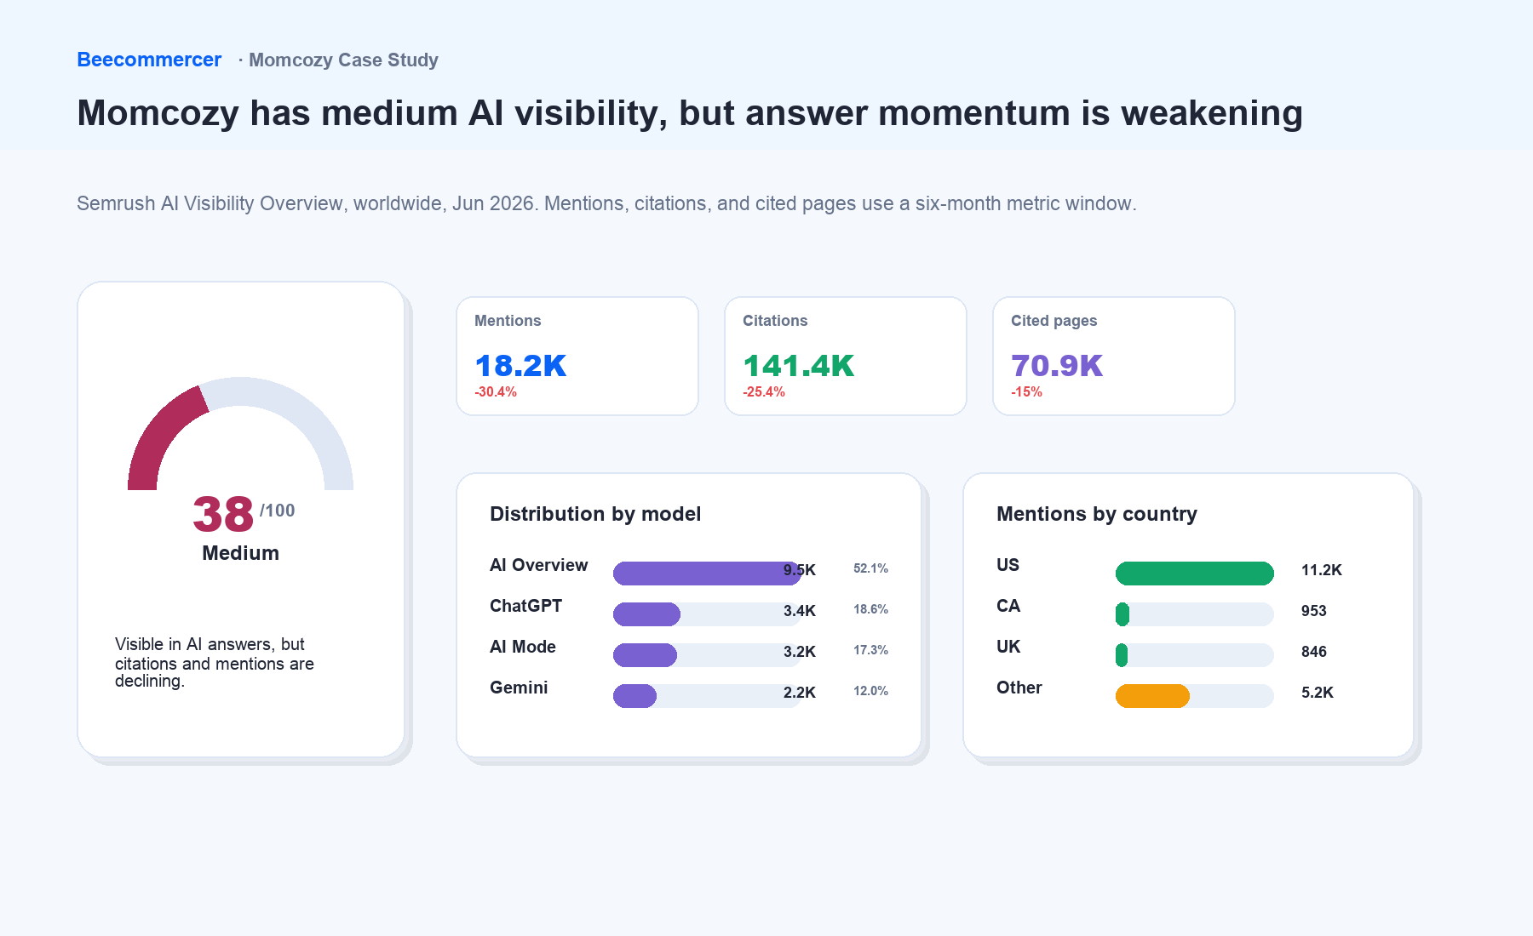Click the -15% change under Cited pages

1026,392
